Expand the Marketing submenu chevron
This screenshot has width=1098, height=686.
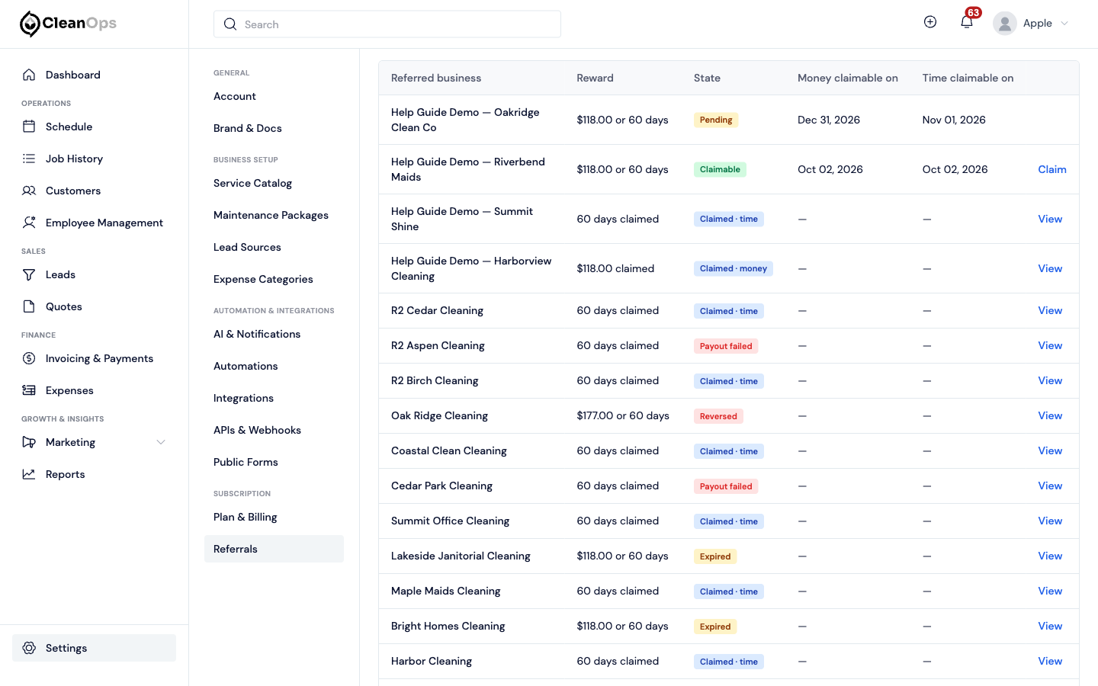point(161,442)
